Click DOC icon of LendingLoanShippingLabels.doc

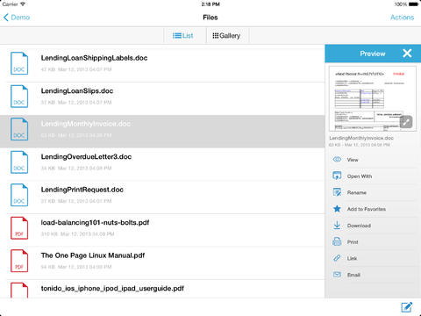19,63
